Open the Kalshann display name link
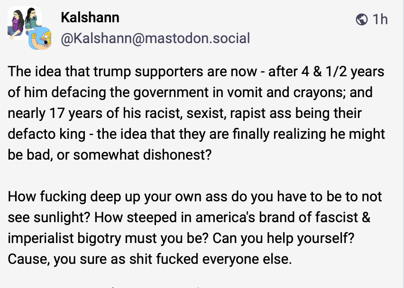Viewport: 404px width, 288px height. tap(90, 18)
